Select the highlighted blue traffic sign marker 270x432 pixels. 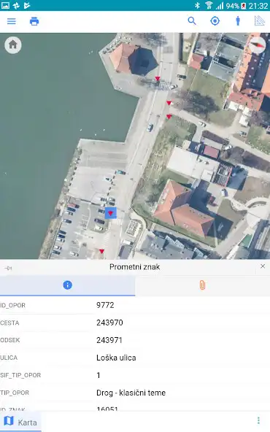[x=110, y=213]
